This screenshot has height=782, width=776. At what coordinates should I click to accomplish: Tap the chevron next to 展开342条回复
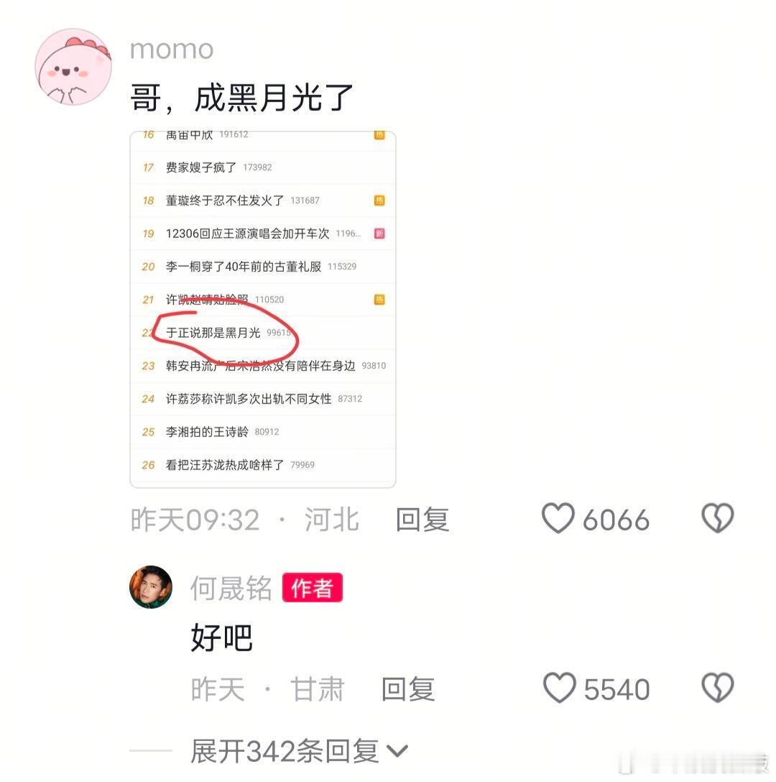coord(397,750)
